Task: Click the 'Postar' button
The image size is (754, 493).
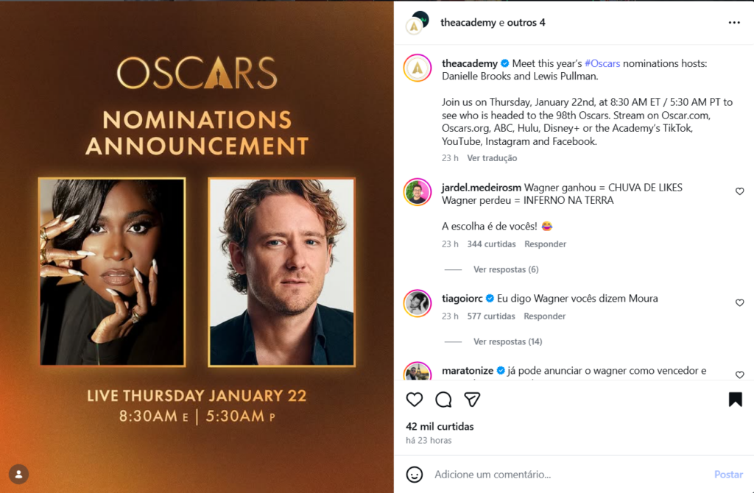Action: [728, 475]
